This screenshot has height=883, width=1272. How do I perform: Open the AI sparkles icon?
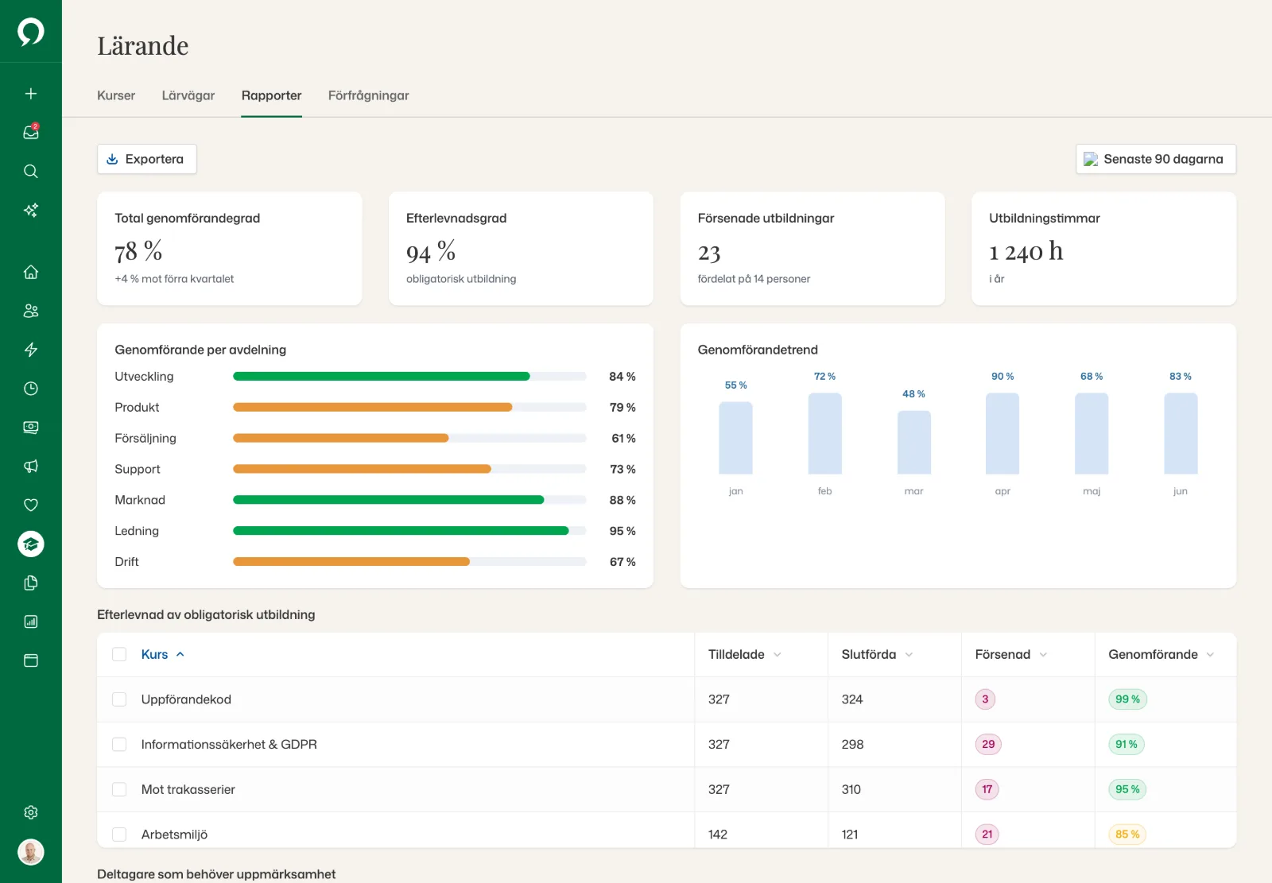tap(31, 211)
